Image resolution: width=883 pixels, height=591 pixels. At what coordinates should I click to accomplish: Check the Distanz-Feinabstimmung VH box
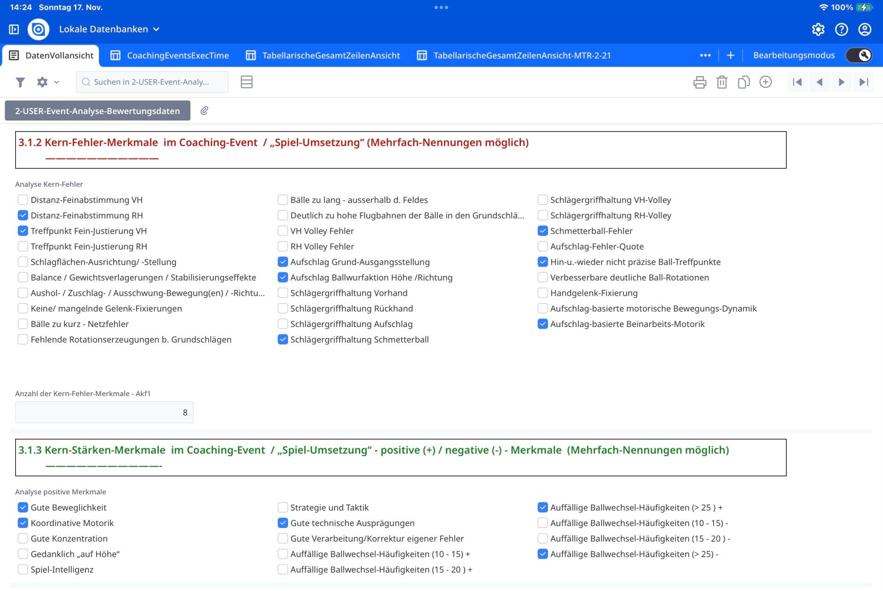[x=23, y=200]
